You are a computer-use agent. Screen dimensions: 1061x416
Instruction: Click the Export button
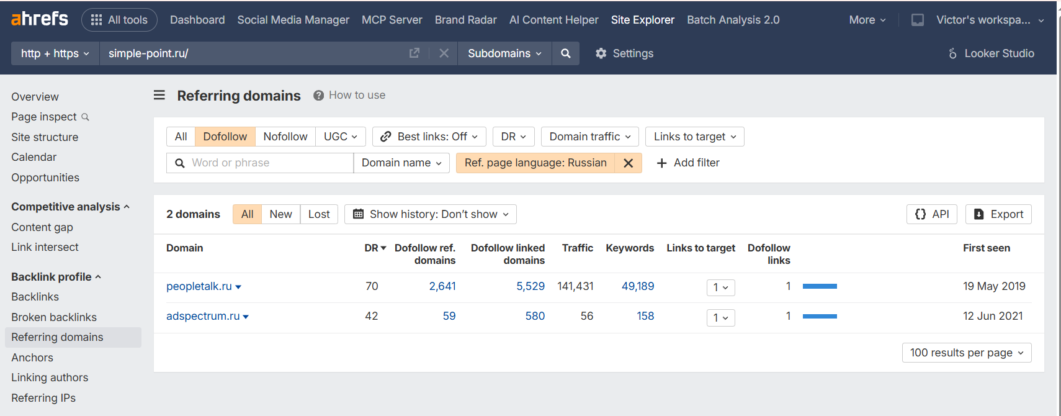pyautogui.click(x=998, y=214)
